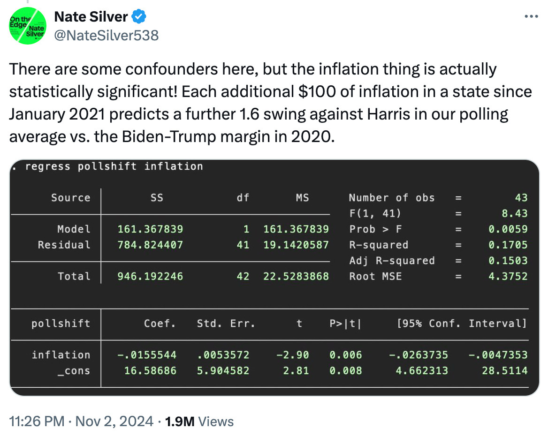View the 1.9M Views analytics
The width and height of the screenshot is (548, 436).
coord(198,421)
